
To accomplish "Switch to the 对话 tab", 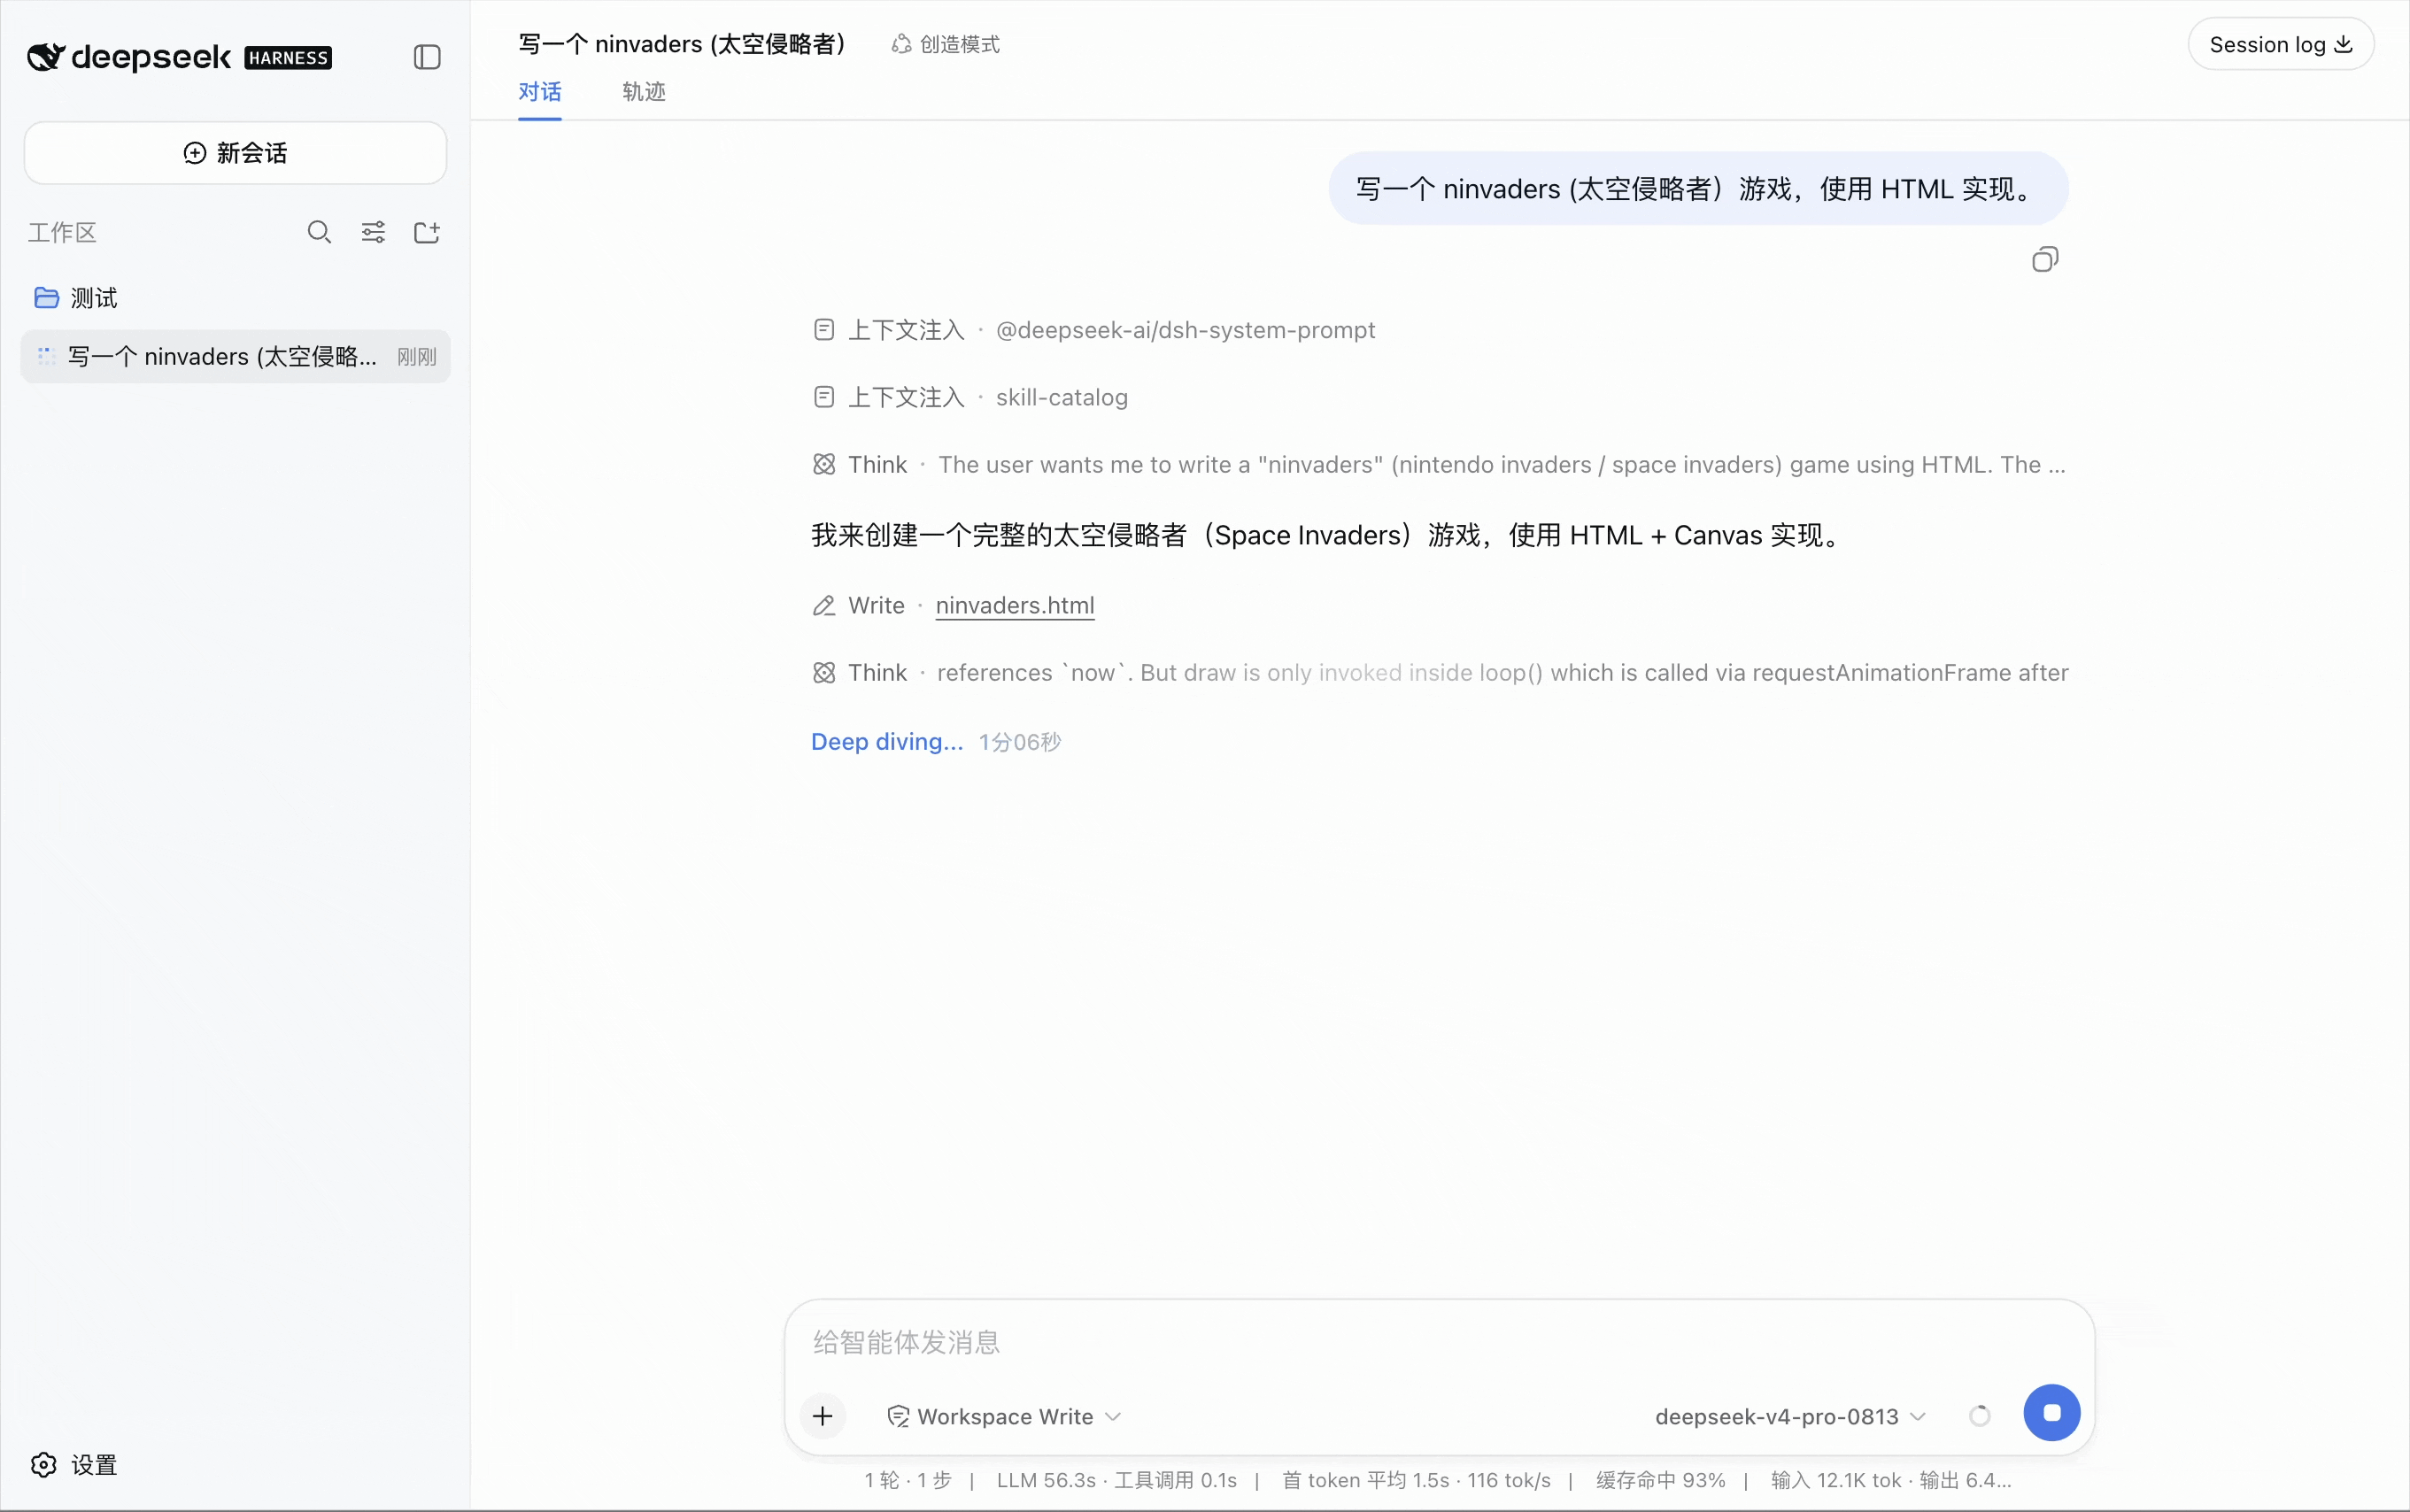I will (x=540, y=92).
